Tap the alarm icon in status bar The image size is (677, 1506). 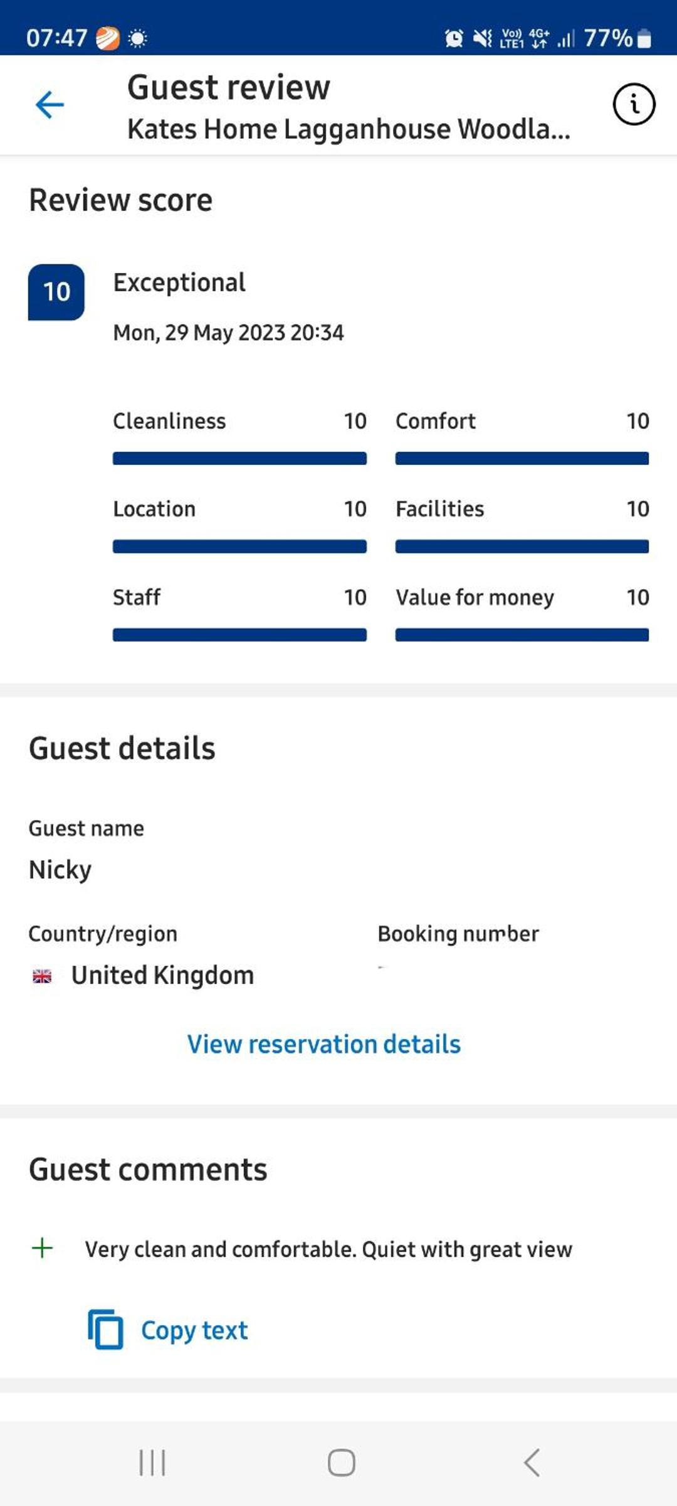click(x=454, y=38)
